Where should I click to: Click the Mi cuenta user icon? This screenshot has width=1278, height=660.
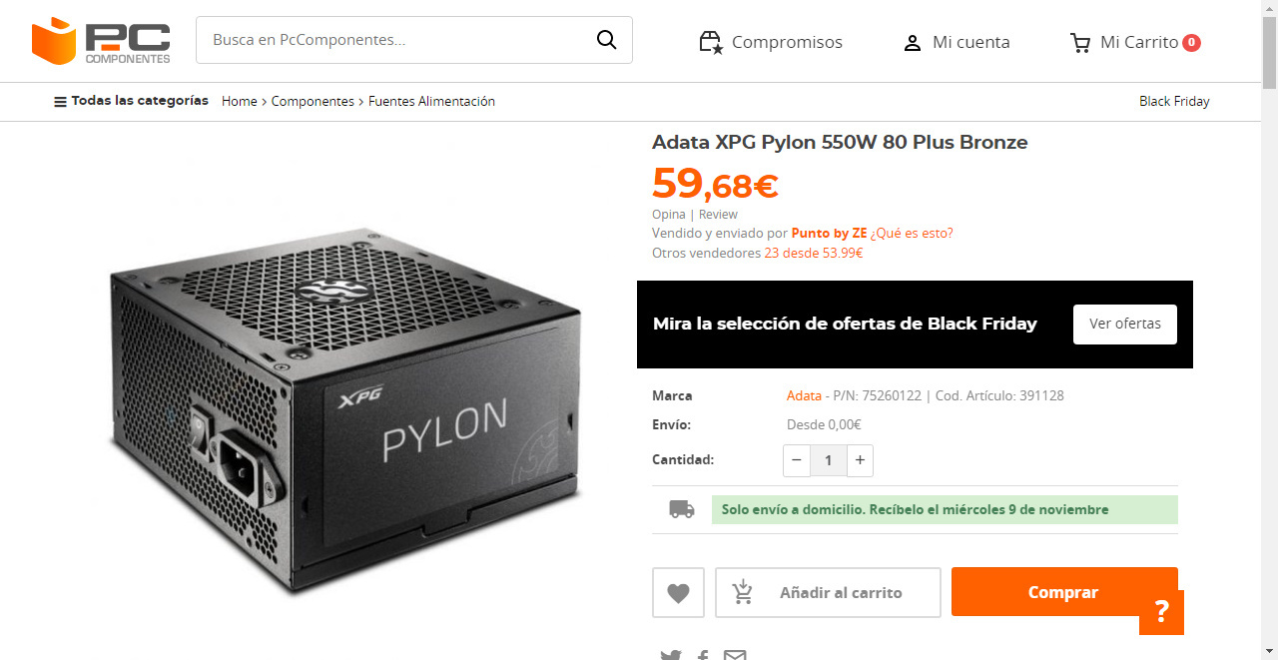click(x=912, y=43)
